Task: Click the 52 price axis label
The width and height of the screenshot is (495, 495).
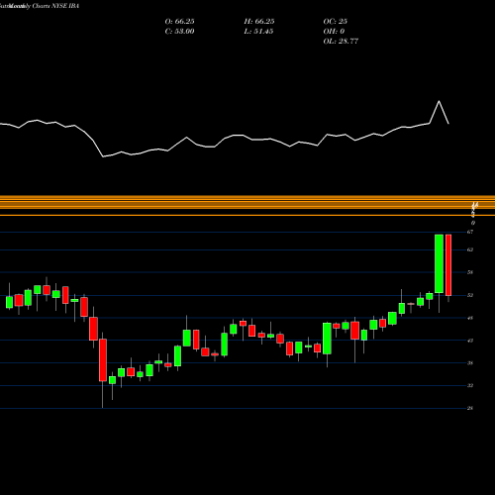Action: pos(470,295)
